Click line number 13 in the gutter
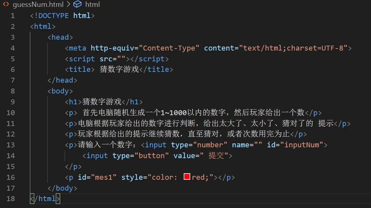The width and height of the screenshot is (371, 208). [10, 145]
